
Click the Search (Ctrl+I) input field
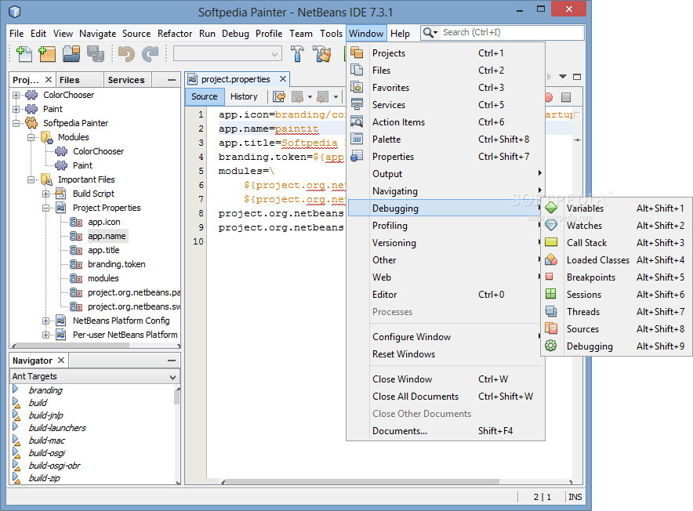point(513,32)
